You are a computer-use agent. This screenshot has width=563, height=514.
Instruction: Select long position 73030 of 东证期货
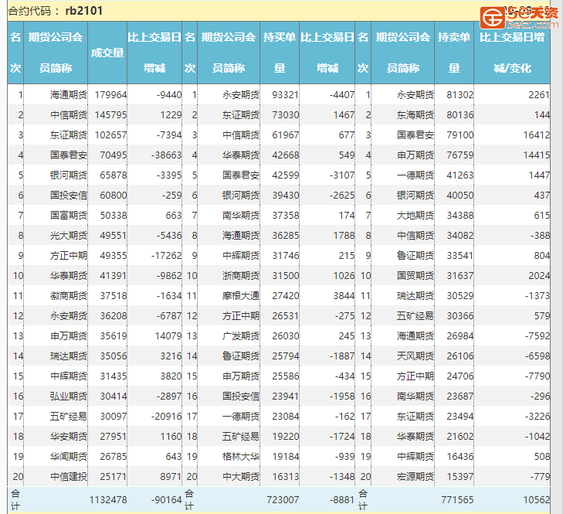[x=286, y=115]
